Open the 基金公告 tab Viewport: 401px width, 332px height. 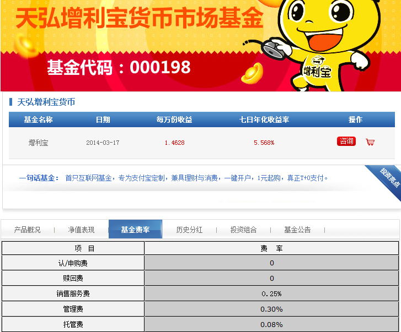[297, 230]
